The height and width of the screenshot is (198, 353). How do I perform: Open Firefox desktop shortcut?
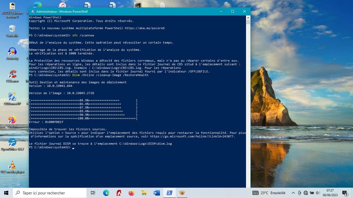(12, 120)
